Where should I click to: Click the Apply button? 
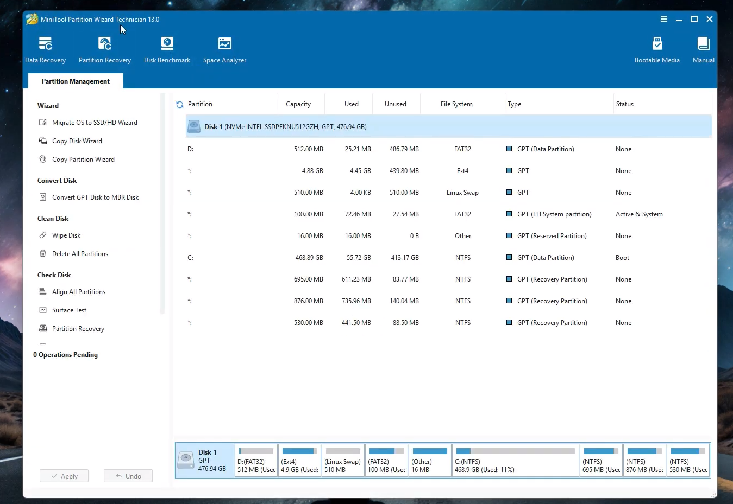point(64,476)
